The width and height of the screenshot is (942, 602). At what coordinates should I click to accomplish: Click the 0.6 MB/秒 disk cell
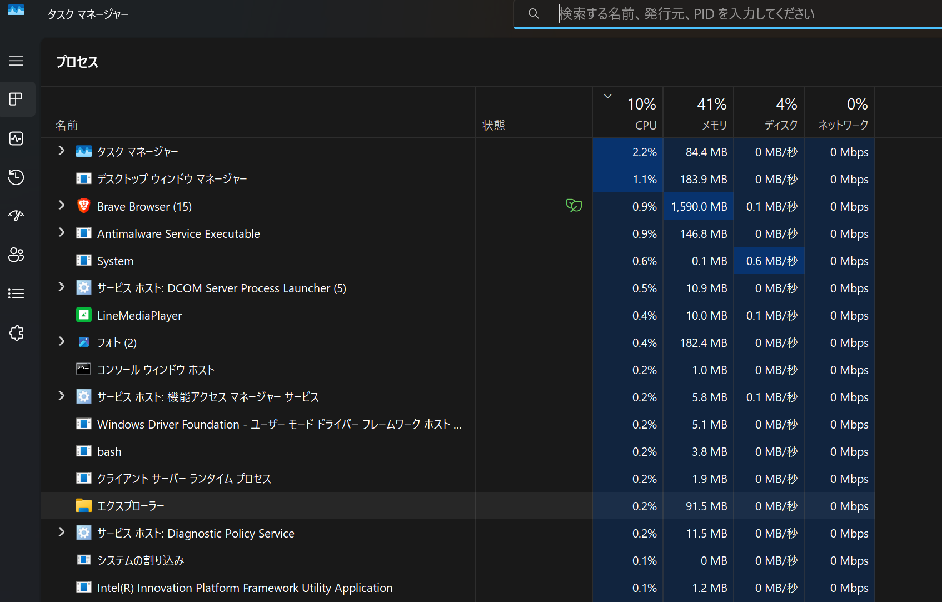(x=769, y=261)
